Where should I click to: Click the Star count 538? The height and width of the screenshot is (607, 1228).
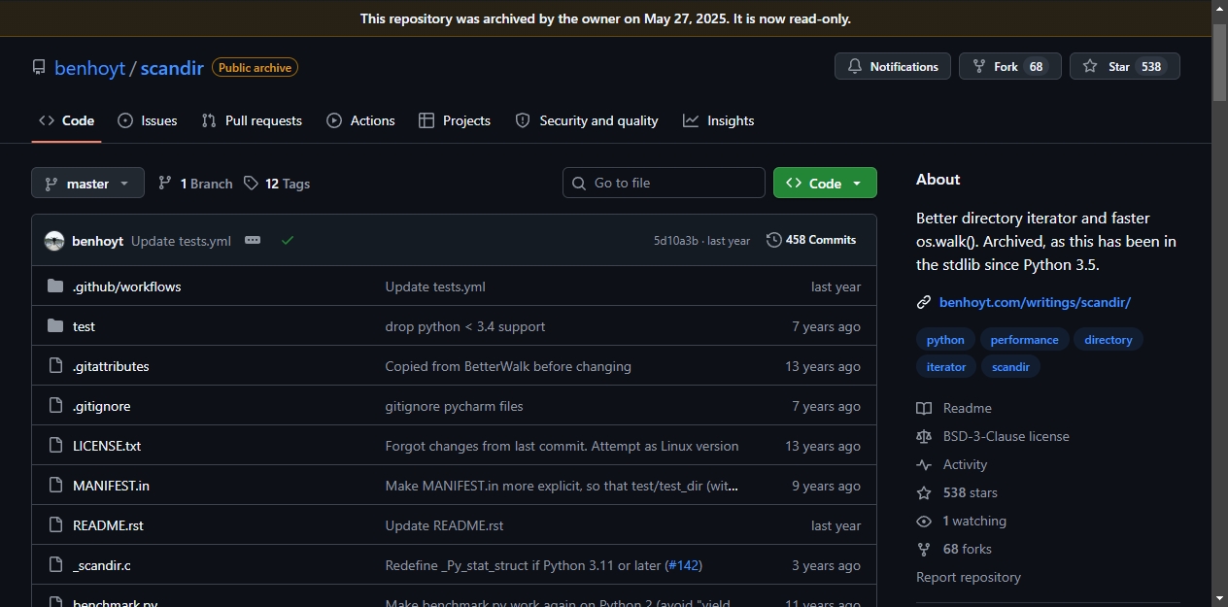1151,66
